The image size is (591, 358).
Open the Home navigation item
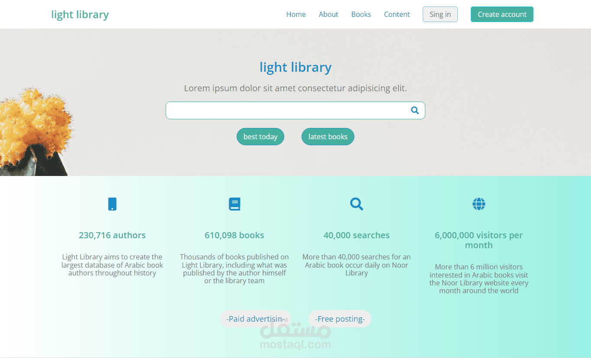[296, 14]
